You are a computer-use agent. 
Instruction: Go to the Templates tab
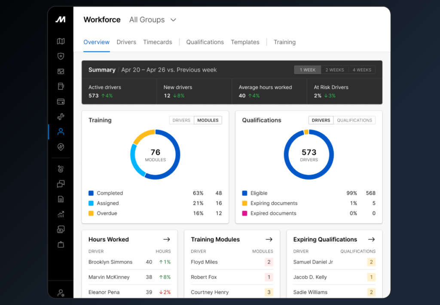point(245,42)
